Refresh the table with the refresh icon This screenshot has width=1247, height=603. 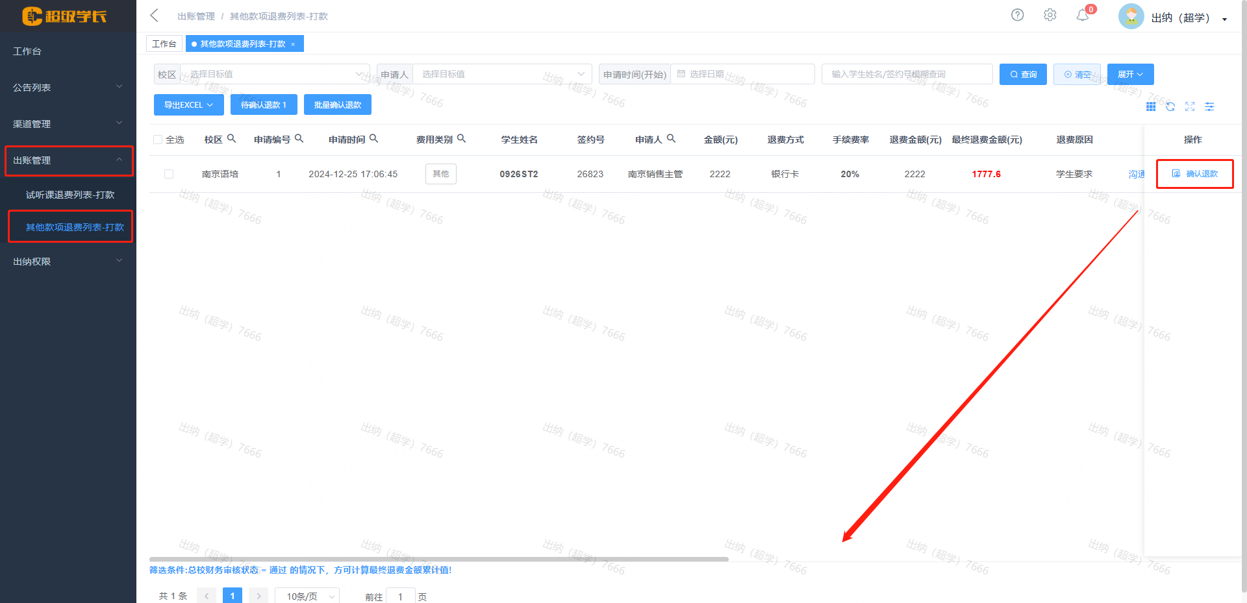click(x=1170, y=106)
